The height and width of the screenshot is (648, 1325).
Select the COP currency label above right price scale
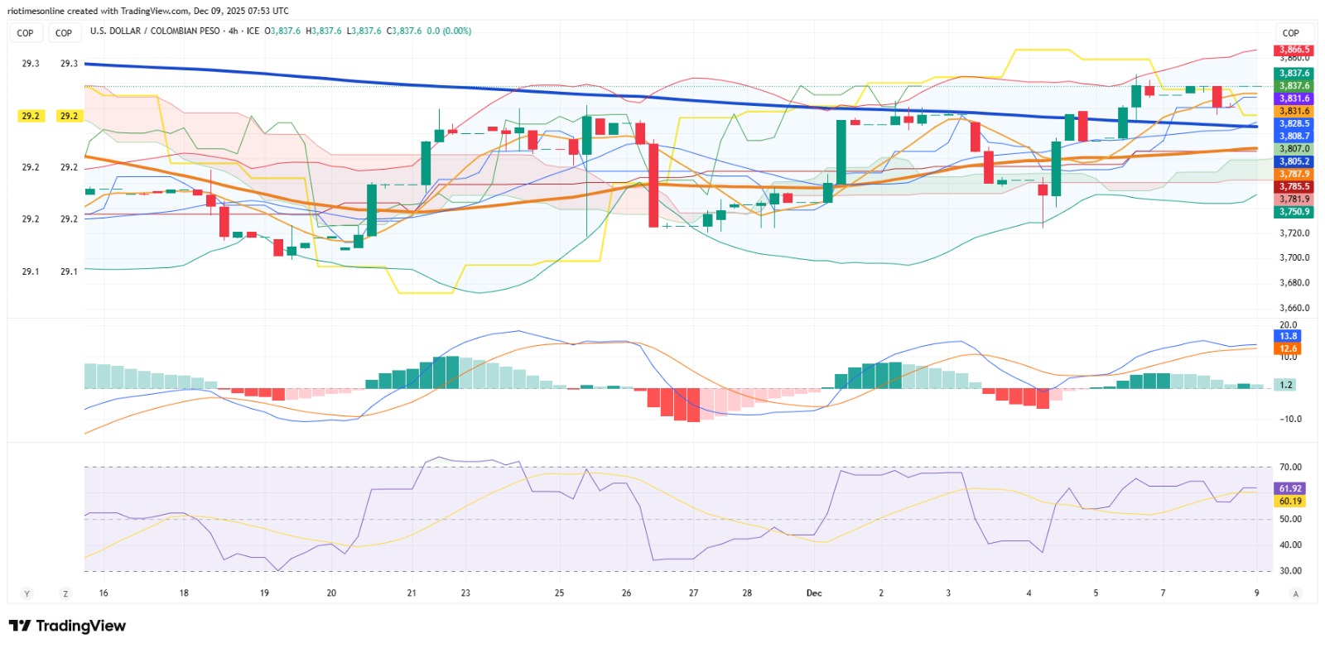[x=1290, y=33]
